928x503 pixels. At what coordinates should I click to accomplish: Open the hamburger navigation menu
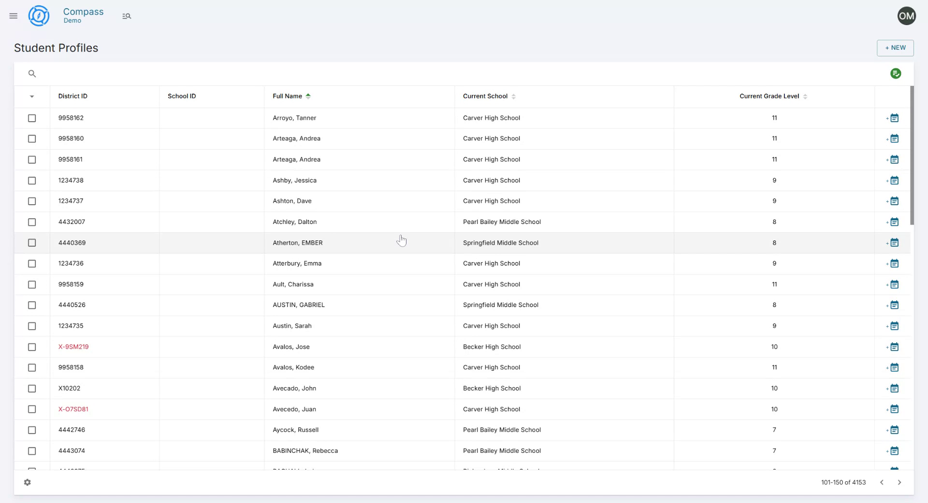tap(13, 15)
